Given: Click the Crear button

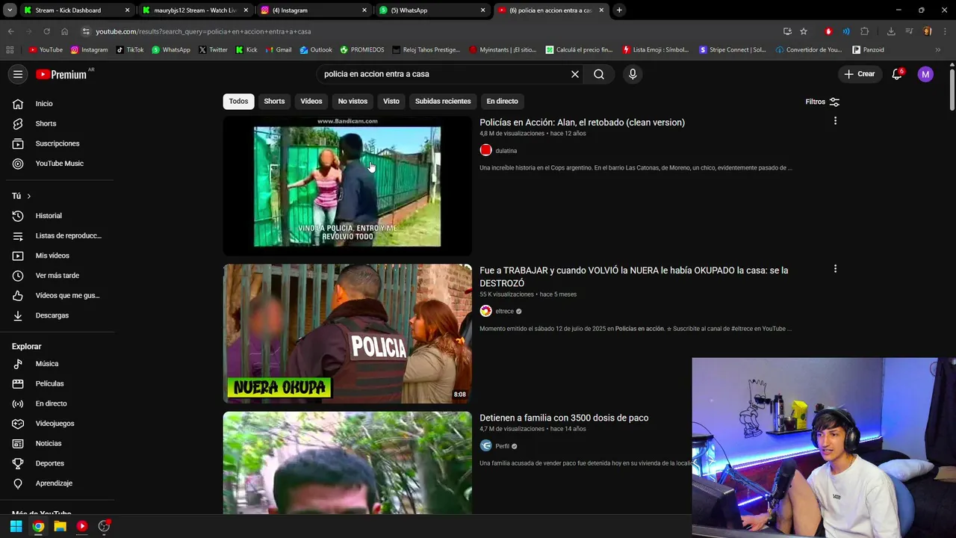Looking at the screenshot, I should pyautogui.click(x=860, y=74).
